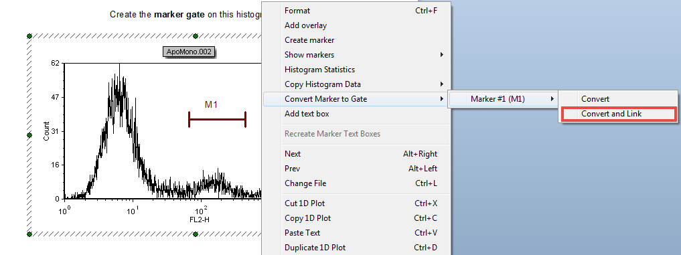Expand the Show markers submenu
The image size is (681, 255).
coord(356,55)
